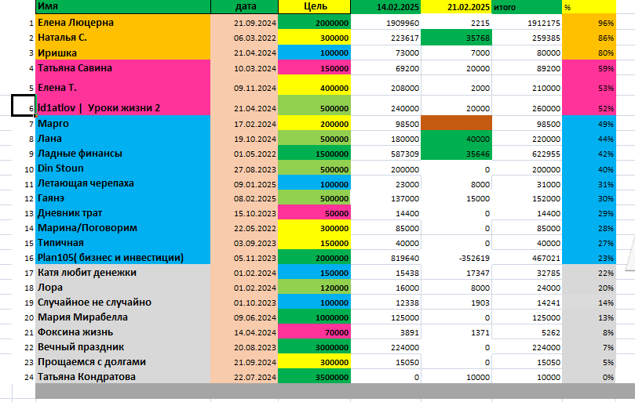Image resolution: width=635 pixels, height=402 pixels.
Task: Select the name cell 'Лана'
Action: coord(123,139)
